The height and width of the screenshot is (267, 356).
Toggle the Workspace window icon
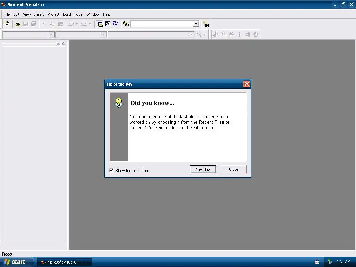(x=99, y=24)
